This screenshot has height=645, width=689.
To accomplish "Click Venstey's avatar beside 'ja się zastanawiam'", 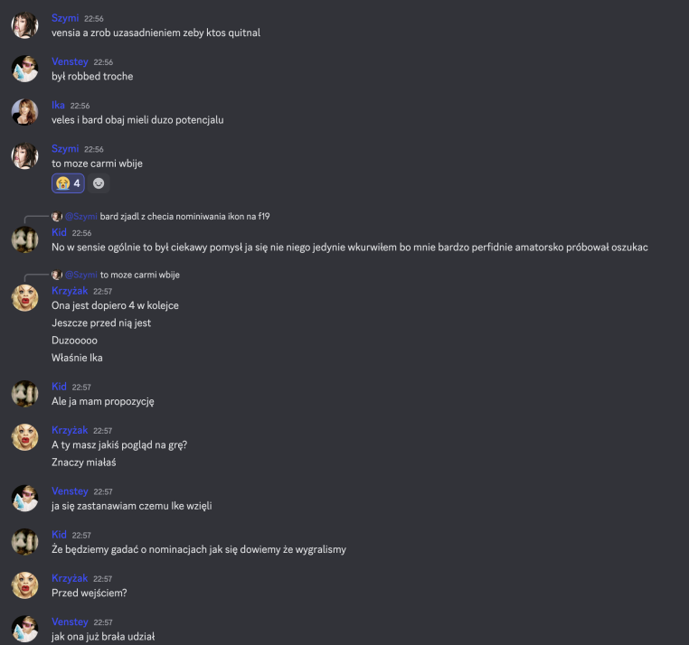I will [24, 499].
